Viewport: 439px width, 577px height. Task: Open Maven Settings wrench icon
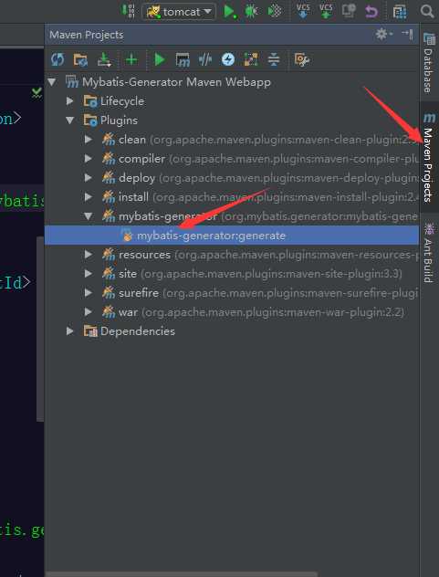point(302,59)
